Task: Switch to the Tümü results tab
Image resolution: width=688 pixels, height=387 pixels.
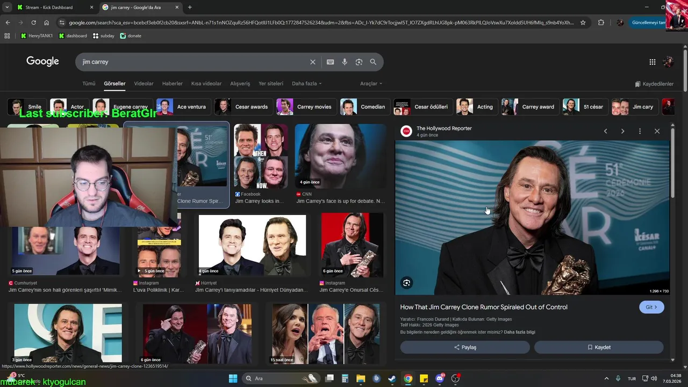Action: point(89,84)
